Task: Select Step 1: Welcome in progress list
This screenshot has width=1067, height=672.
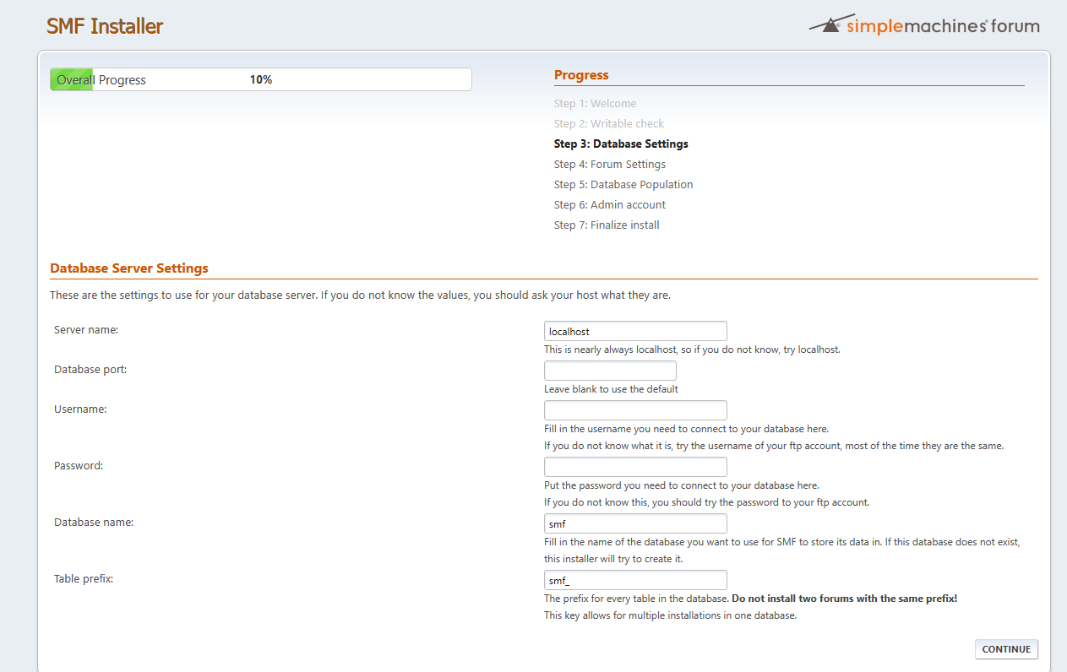Action: pos(595,104)
